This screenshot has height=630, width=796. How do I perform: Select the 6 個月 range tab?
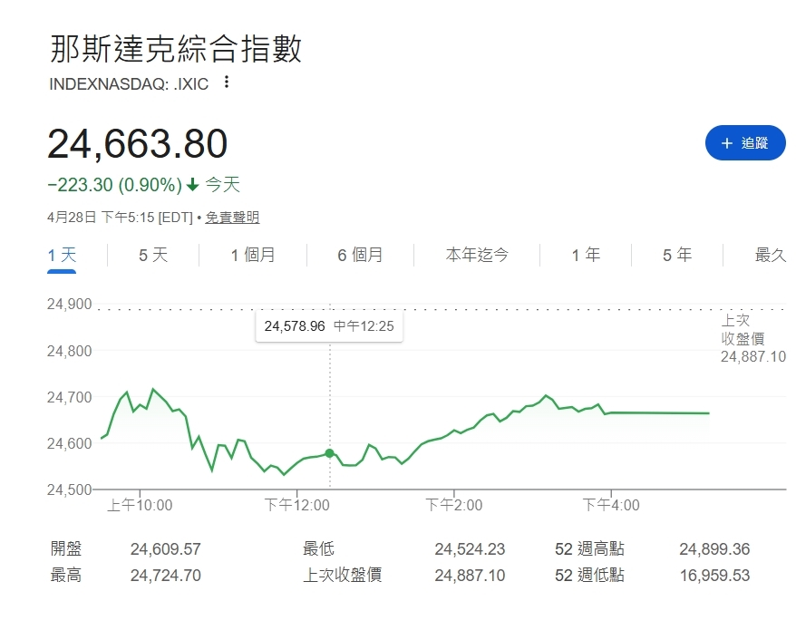tap(360, 255)
